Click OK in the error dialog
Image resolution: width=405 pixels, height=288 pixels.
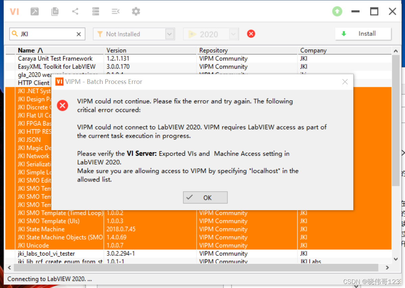click(x=205, y=197)
